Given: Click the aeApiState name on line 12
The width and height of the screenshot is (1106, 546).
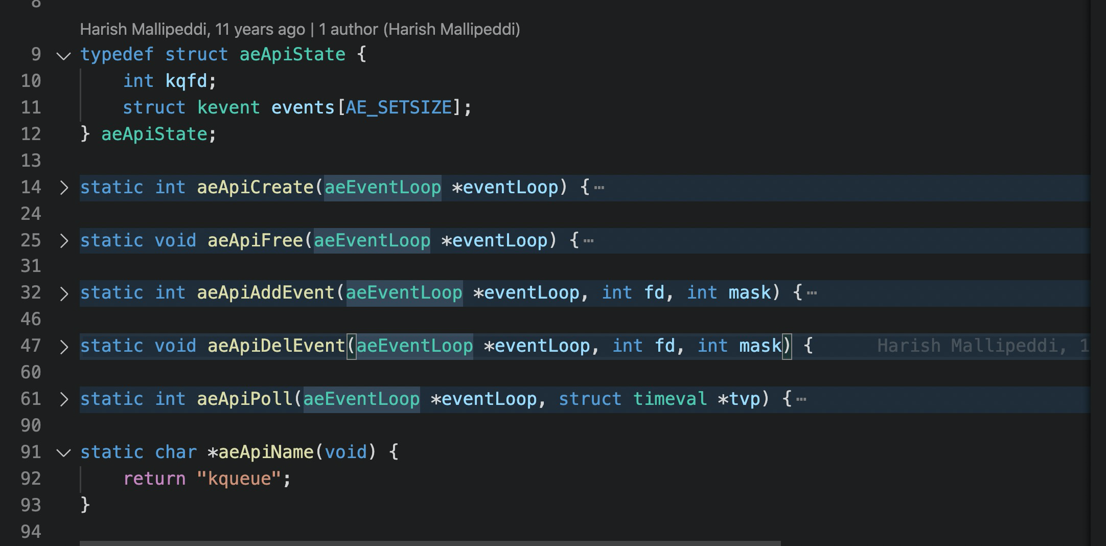Looking at the screenshot, I should point(154,134).
